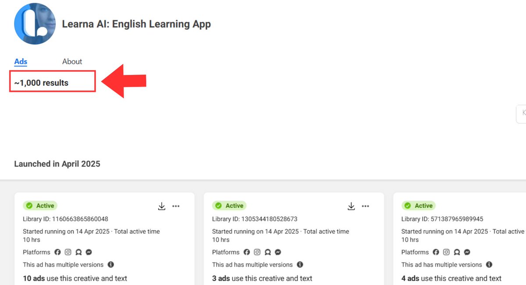This screenshot has height=285, width=526.
Task: Click 'Library ID: 1305344180528673' text
Action: 255,219
